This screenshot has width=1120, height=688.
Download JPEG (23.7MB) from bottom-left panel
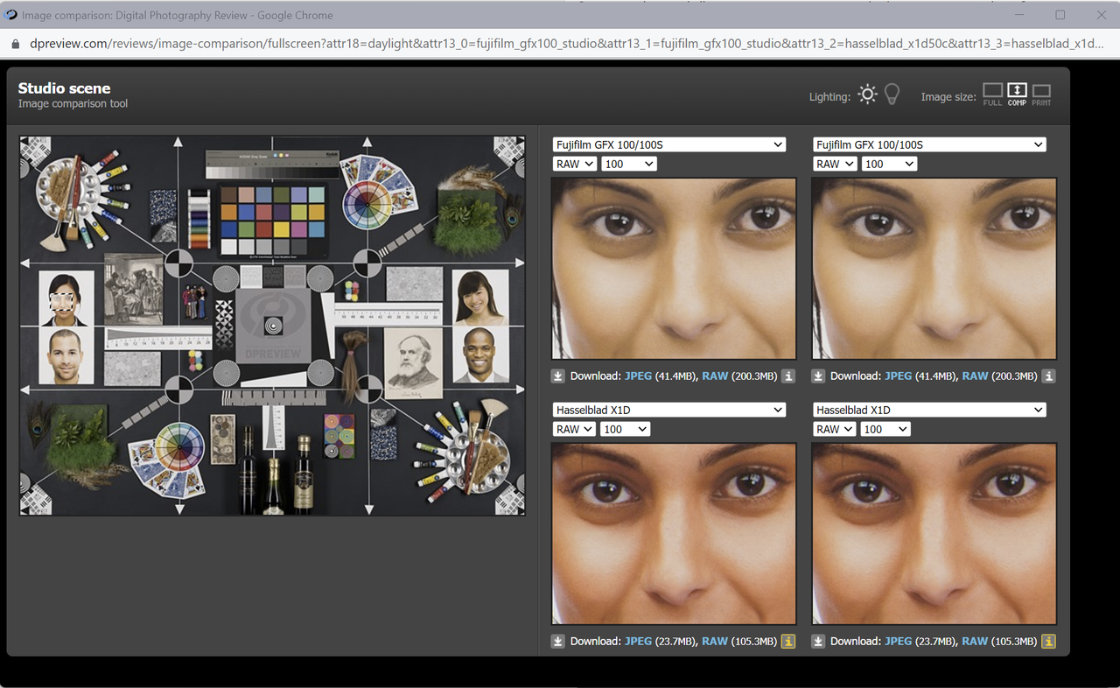[x=638, y=641]
